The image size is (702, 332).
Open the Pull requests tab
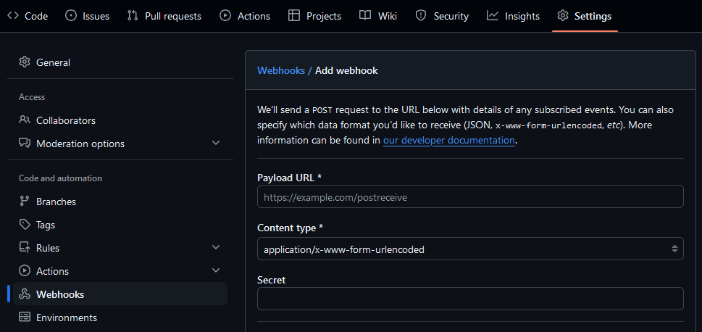[x=164, y=16]
